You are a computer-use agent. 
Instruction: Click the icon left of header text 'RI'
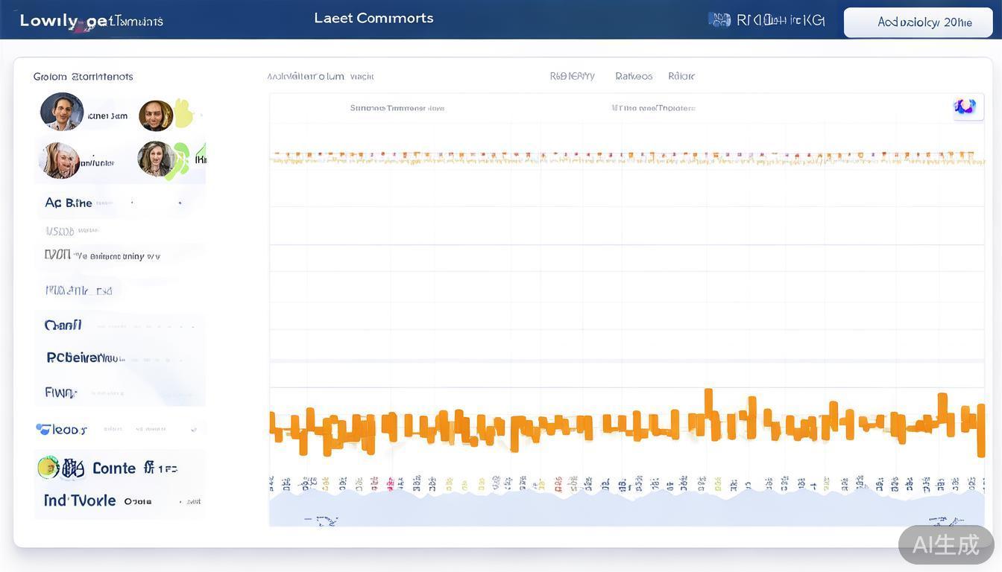coord(719,20)
